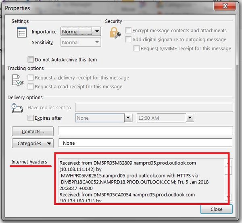This screenshot has width=242, height=223.
Task: Close Properties dialog with red X
Action: click(225, 6)
